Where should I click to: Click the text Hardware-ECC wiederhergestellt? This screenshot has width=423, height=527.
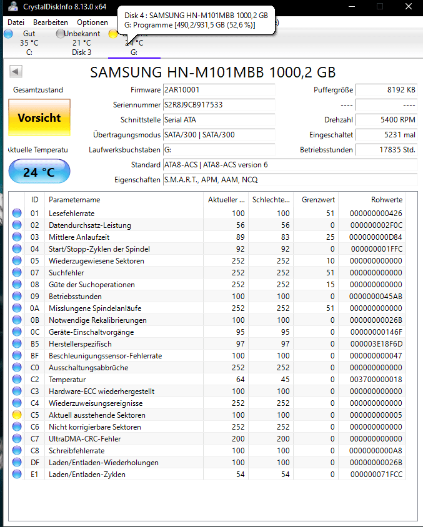(x=102, y=392)
